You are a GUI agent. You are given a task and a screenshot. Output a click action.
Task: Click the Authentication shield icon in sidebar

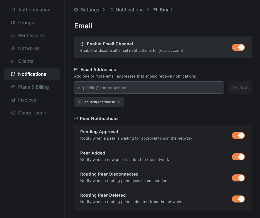[13, 10]
